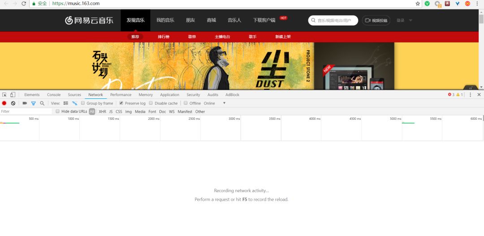Switch to the Security tab
The image size is (484, 236).
(193, 95)
